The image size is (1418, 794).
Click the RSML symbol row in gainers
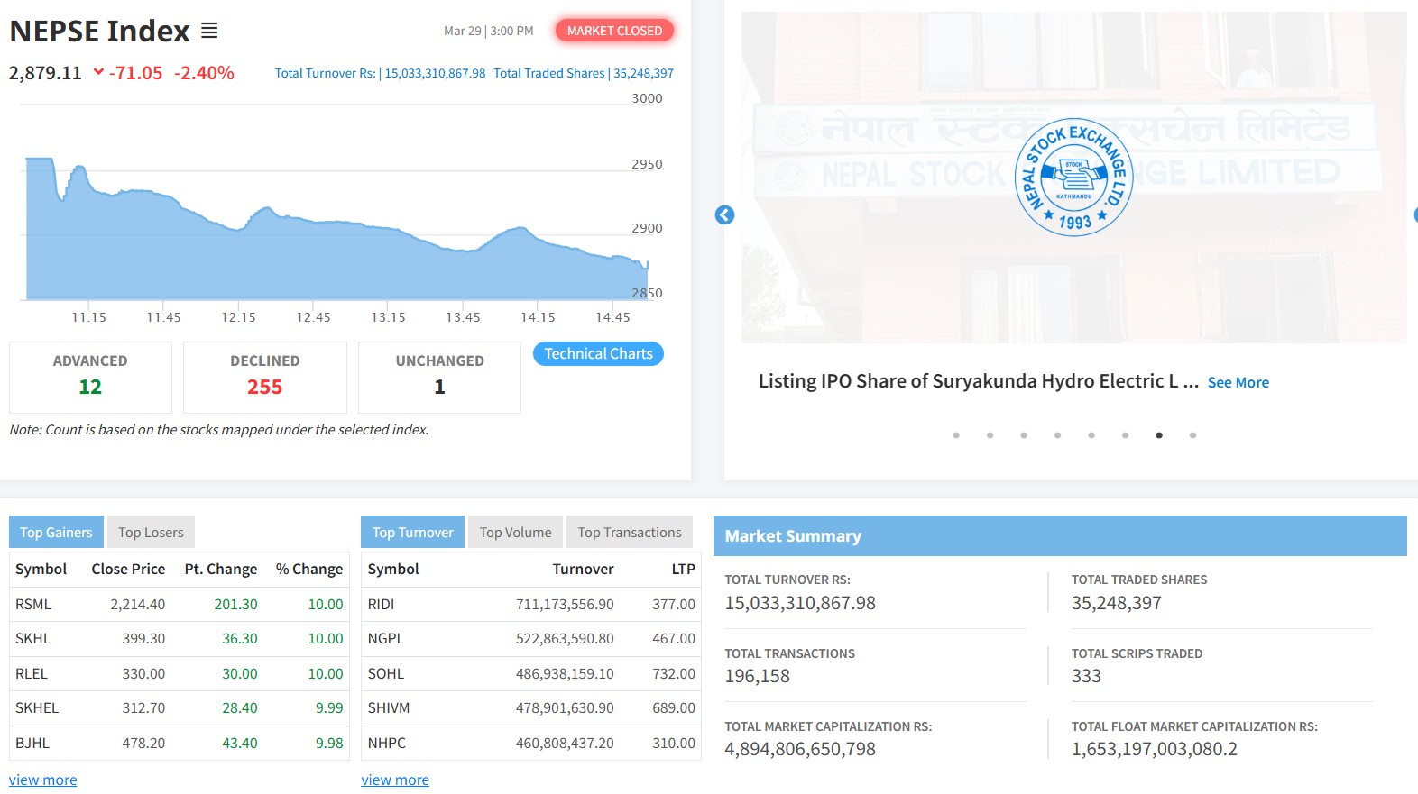[x=33, y=605]
